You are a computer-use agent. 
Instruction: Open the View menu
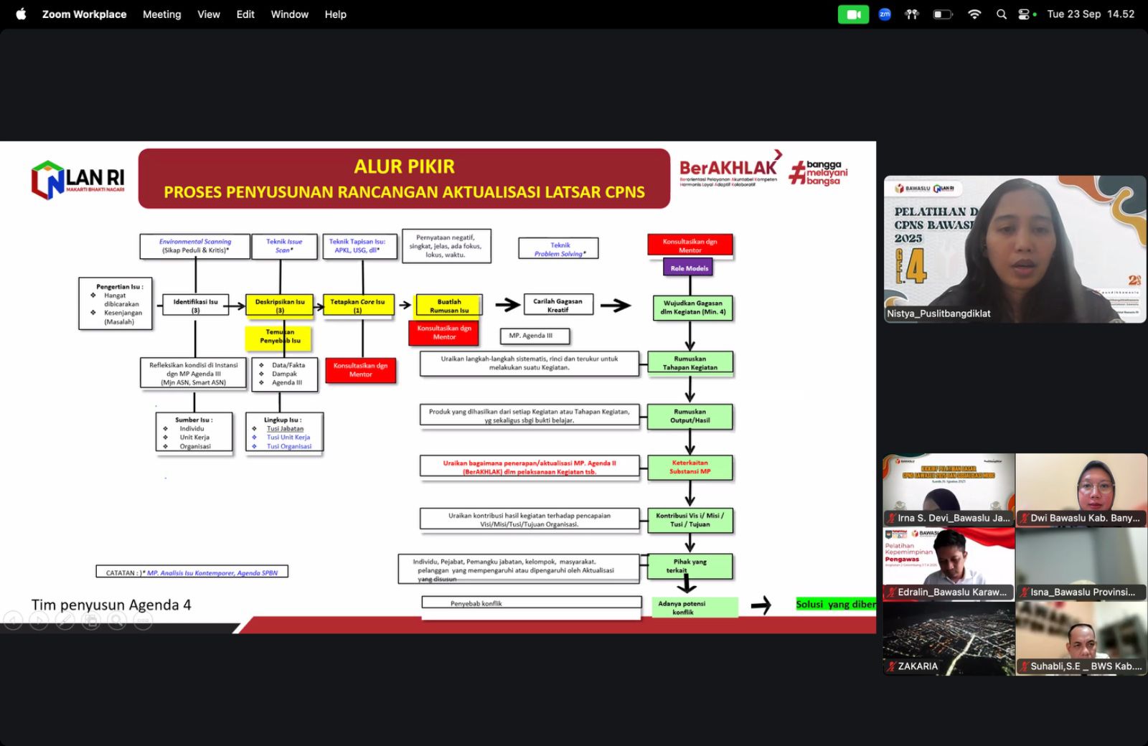tap(209, 14)
